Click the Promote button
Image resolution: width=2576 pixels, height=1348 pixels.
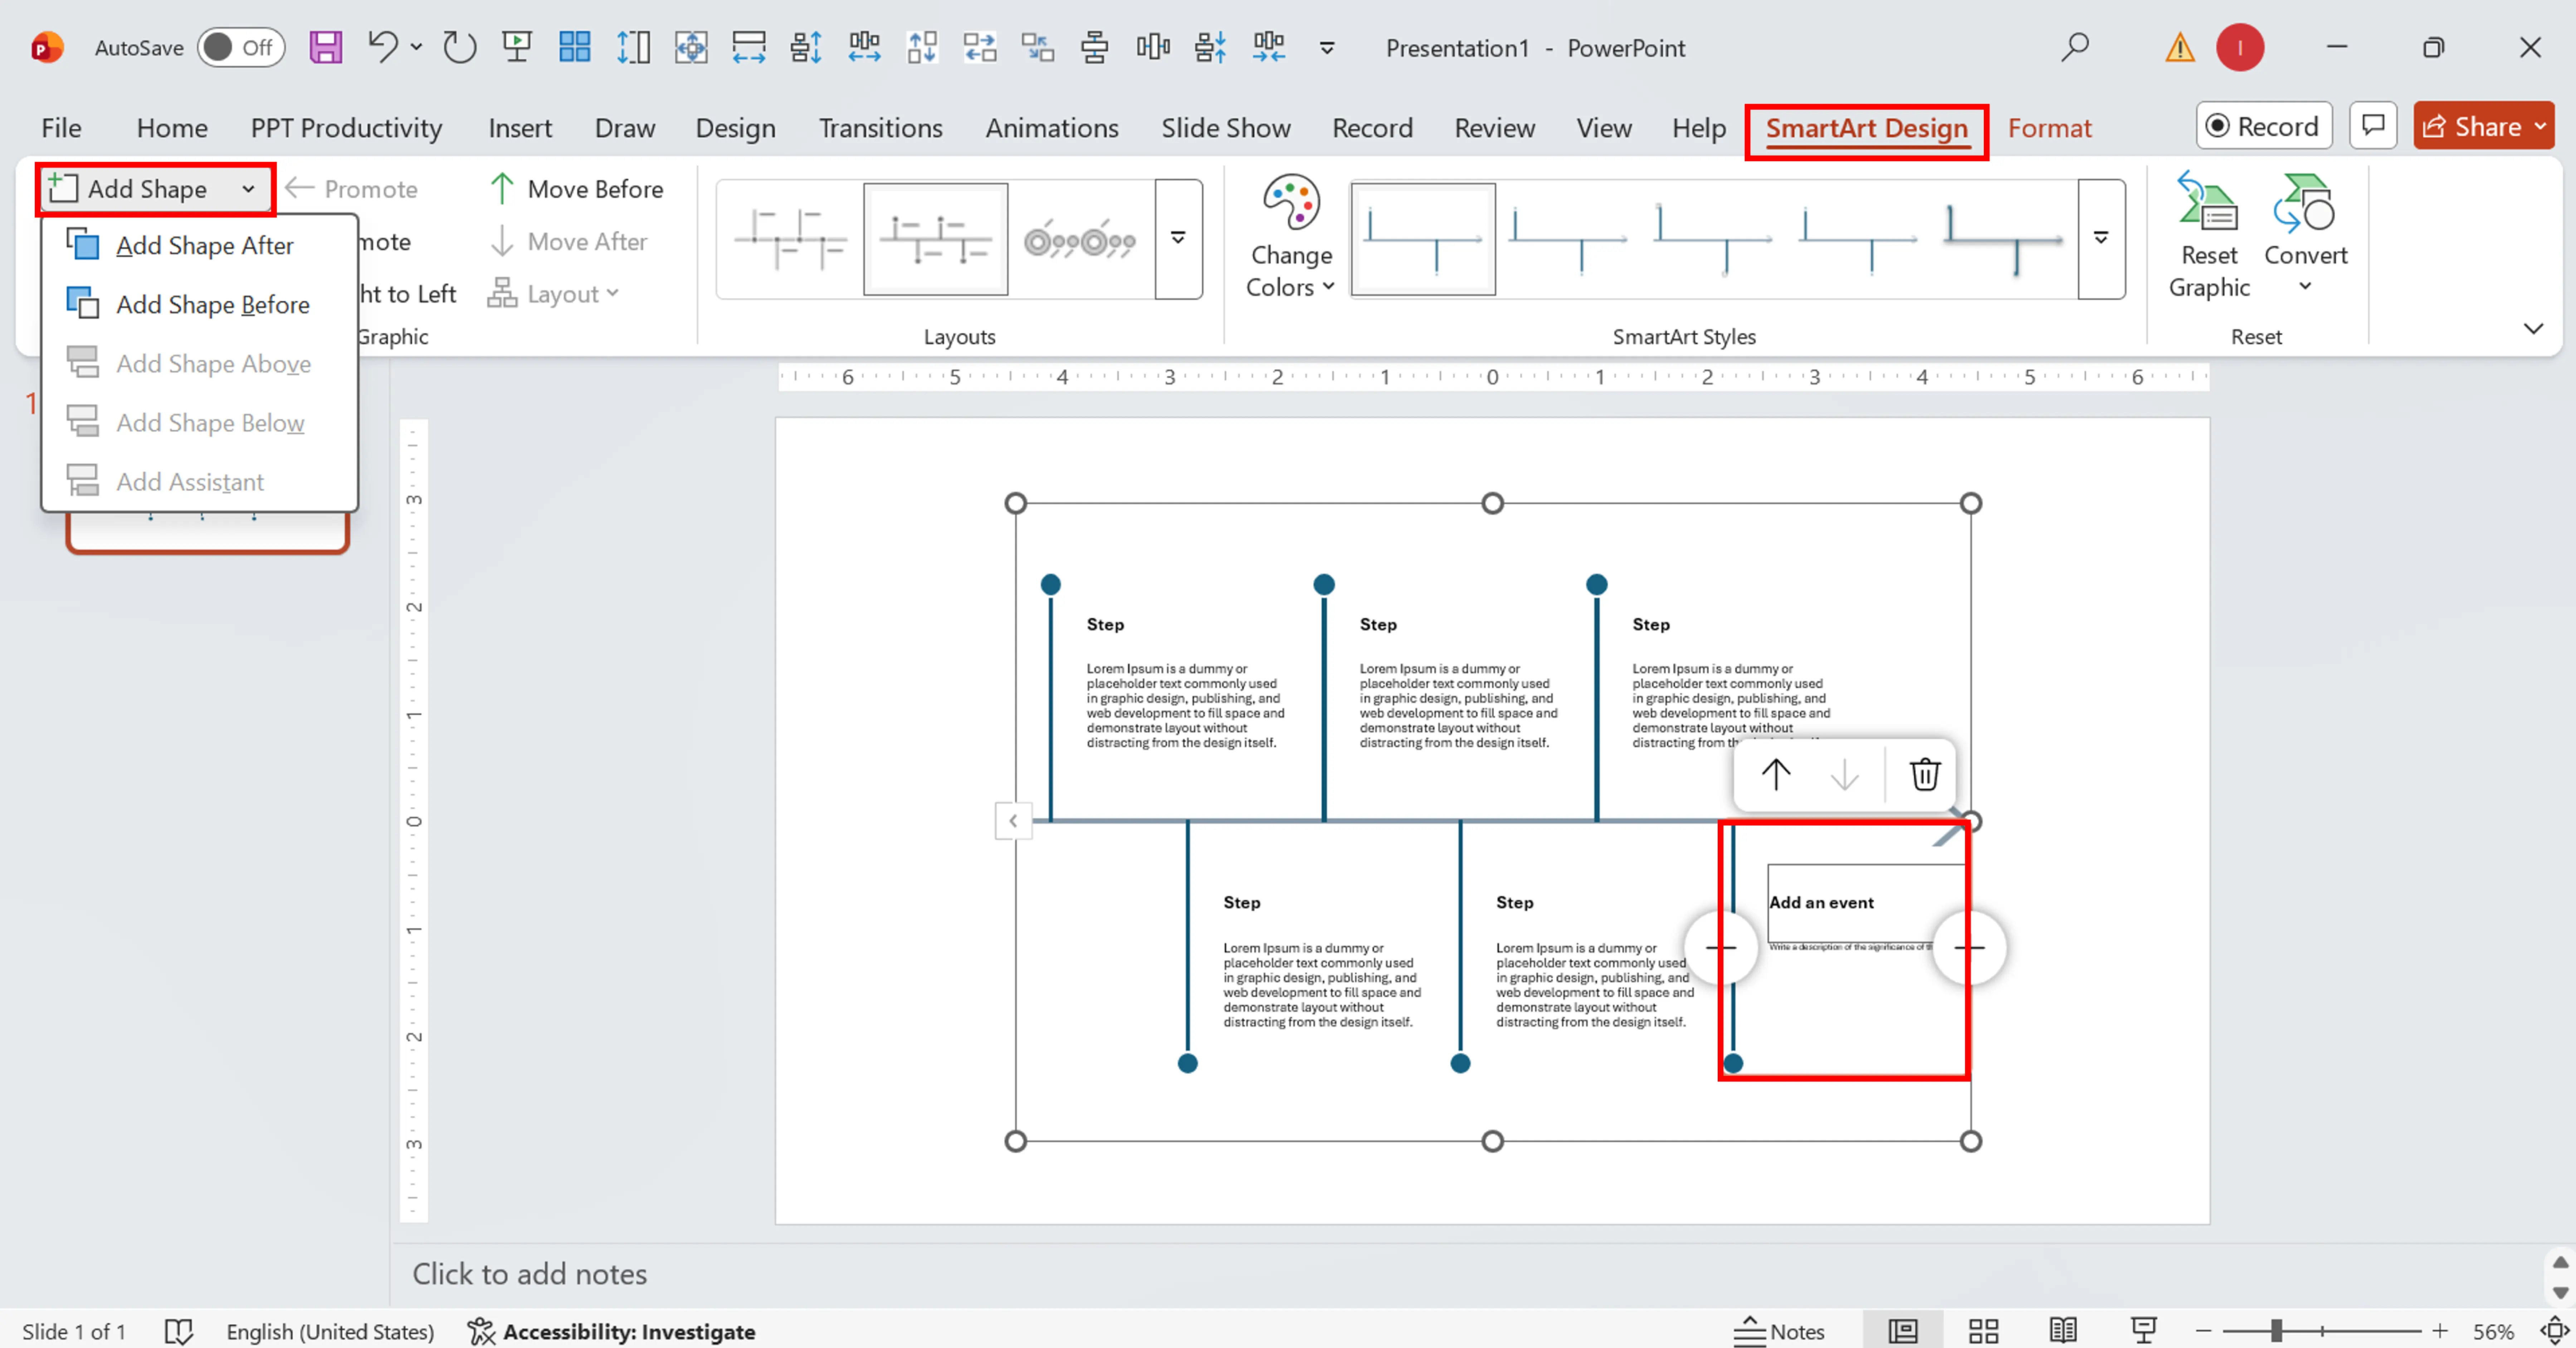tap(352, 189)
